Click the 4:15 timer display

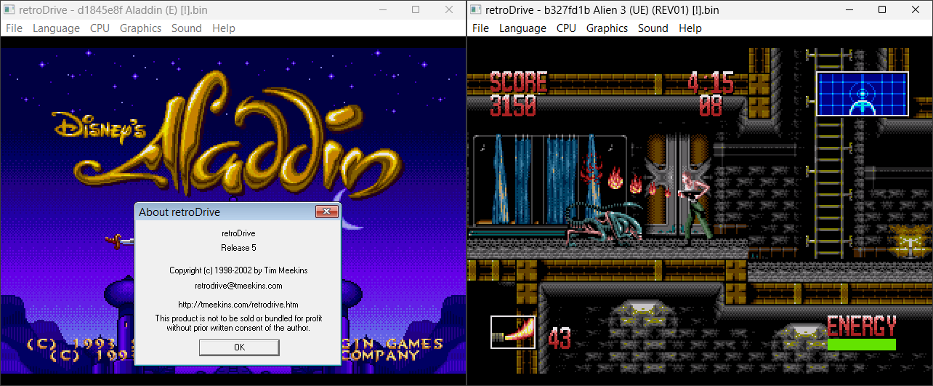711,82
